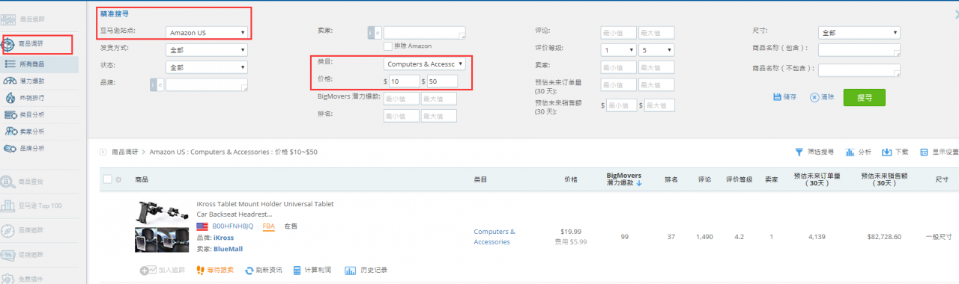Click the iKross tablet mount product thumbnail

(162, 226)
